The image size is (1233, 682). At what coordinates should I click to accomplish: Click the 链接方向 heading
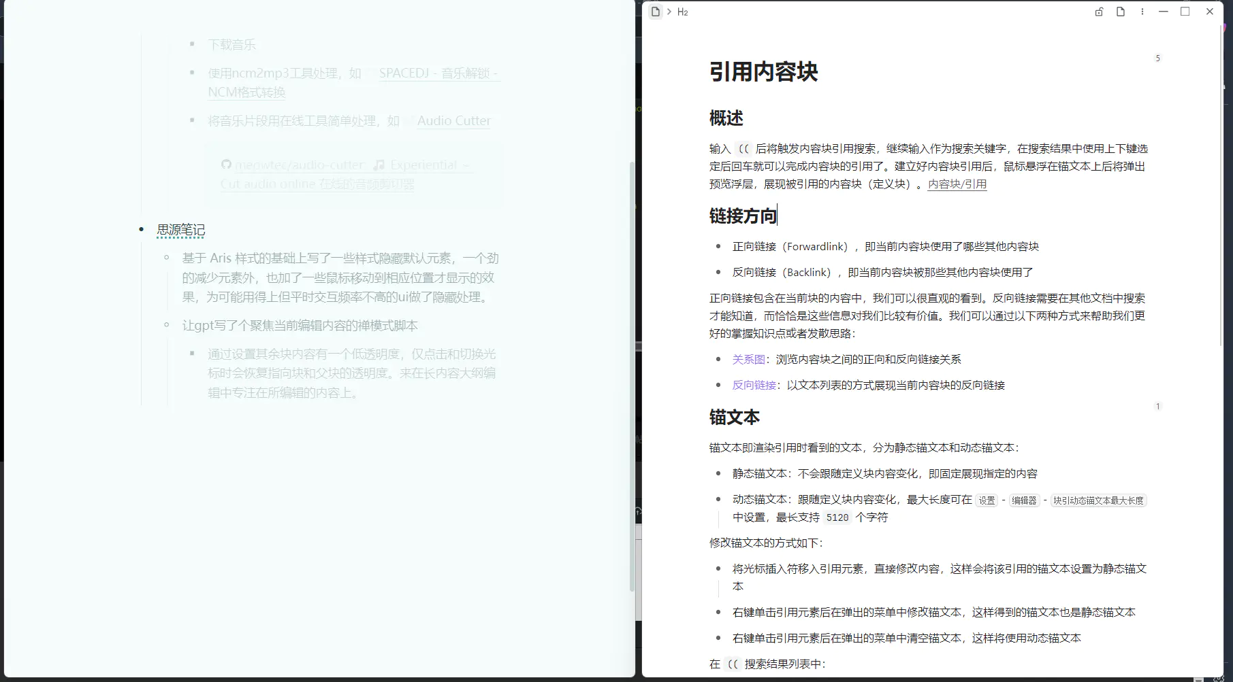(x=743, y=216)
